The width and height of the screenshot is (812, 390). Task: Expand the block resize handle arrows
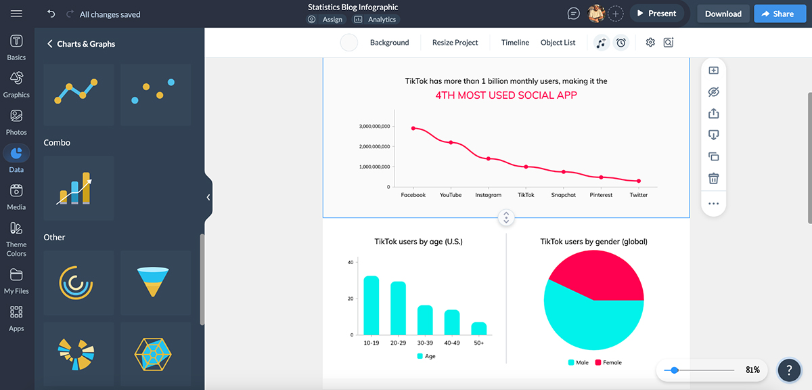coord(506,218)
